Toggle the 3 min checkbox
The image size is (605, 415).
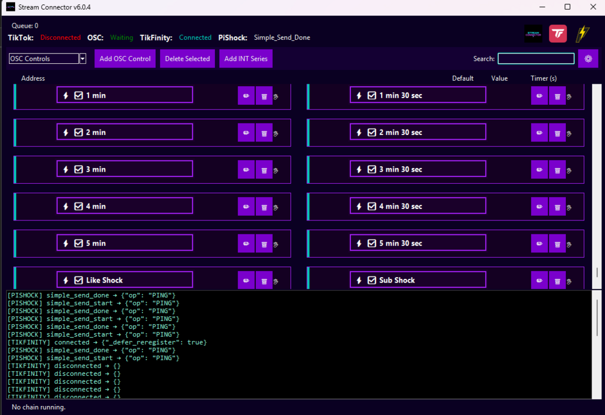79,169
